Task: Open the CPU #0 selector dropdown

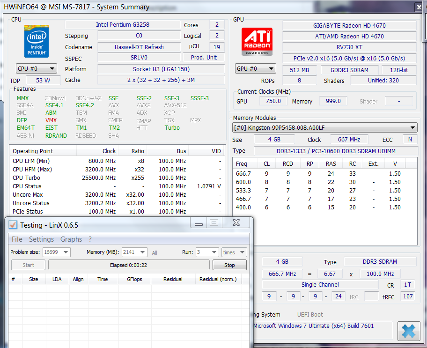Action: tap(37, 69)
